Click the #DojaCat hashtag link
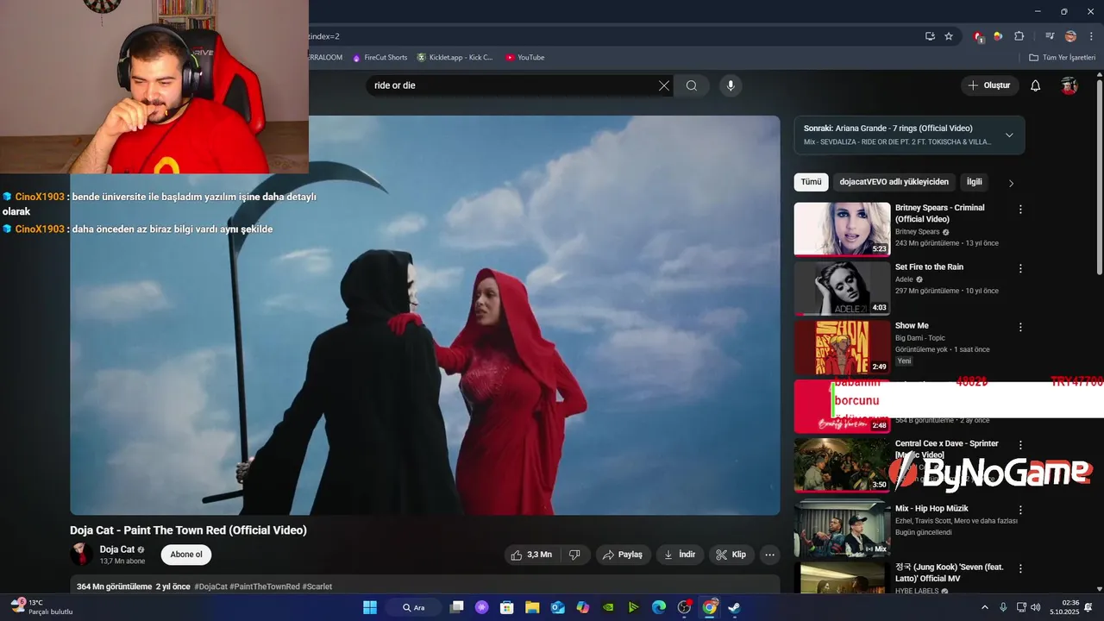Image resolution: width=1104 pixels, height=621 pixels. [x=210, y=586]
